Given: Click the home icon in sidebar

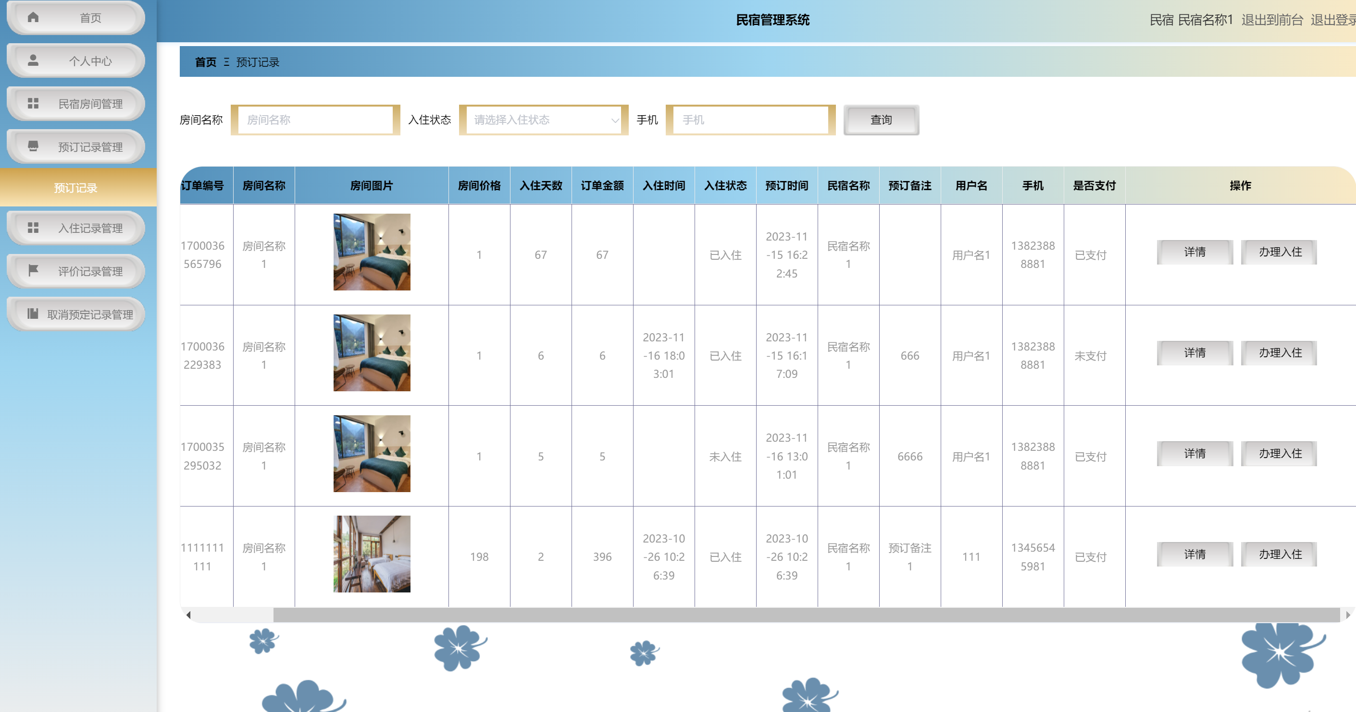Looking at the screenshot, I should pyautogui.click(x=33, y=17).
